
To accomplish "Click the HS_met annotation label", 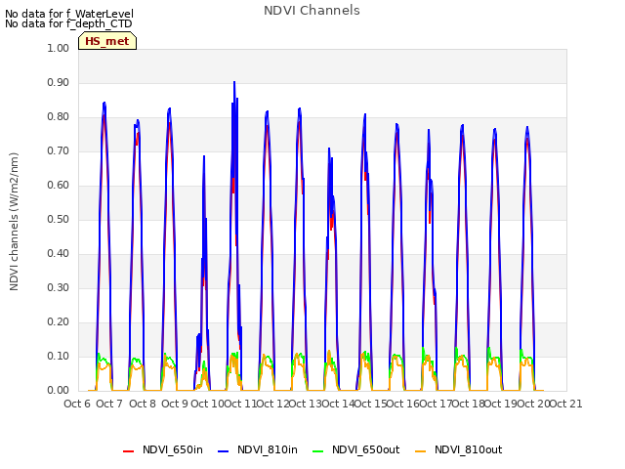I will coord(107,41).
